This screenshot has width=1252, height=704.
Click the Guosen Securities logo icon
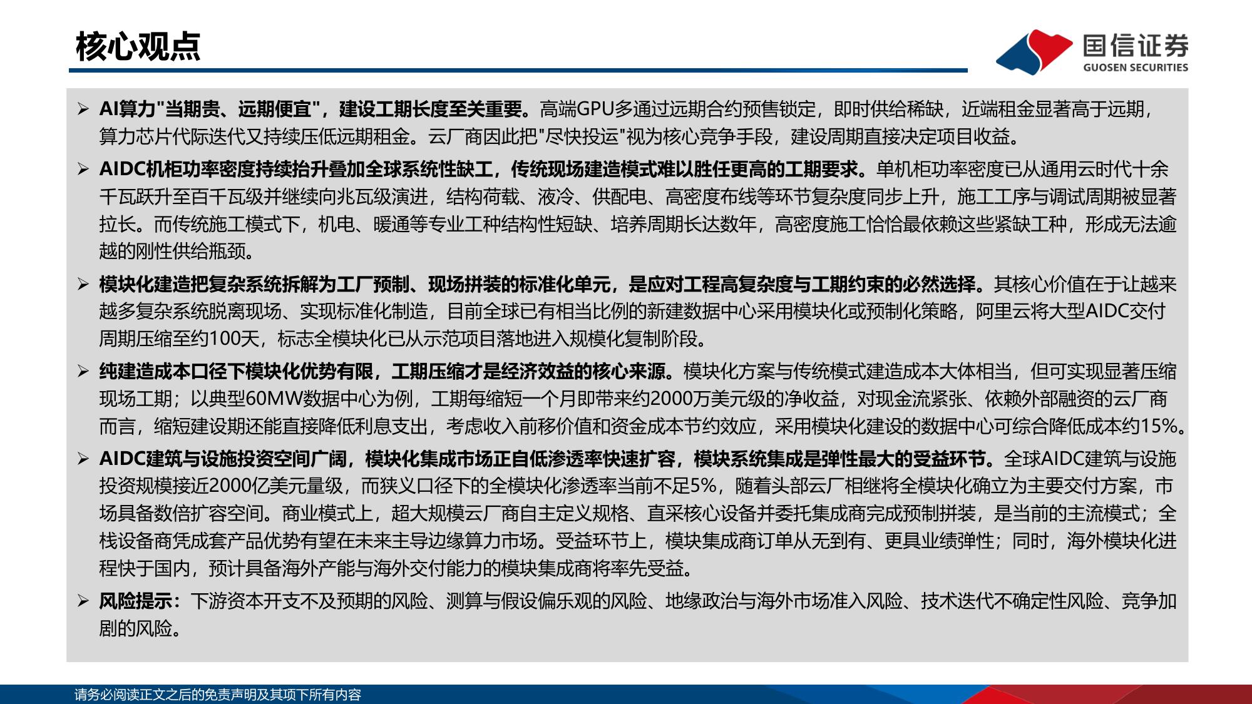coord(1034,51)
